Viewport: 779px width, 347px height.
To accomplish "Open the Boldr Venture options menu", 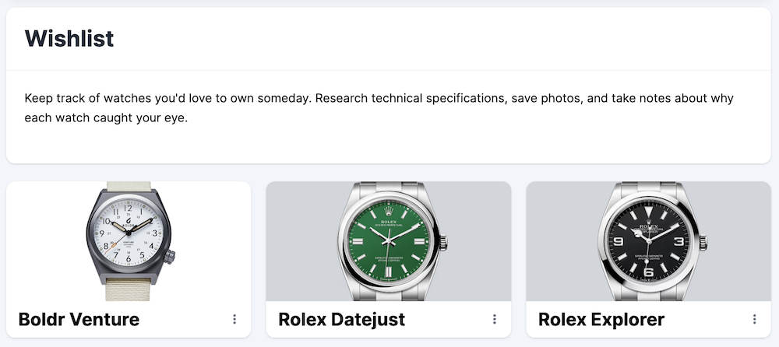I will pos(234,319).
